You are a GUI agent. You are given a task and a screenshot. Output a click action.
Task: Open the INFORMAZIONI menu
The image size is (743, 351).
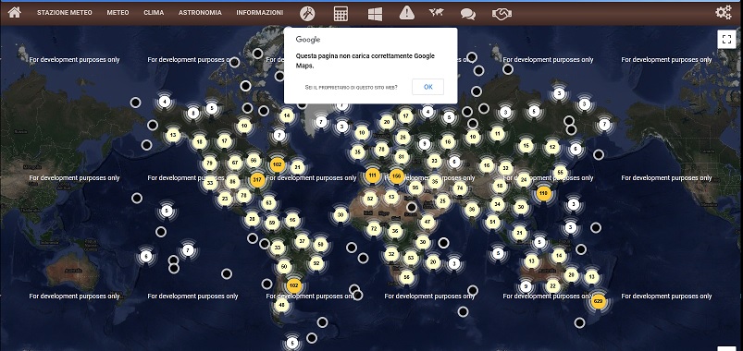(260, 13)
